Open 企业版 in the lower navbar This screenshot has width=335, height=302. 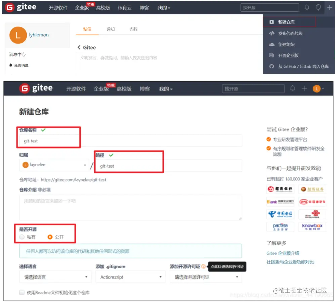(101, 89)
